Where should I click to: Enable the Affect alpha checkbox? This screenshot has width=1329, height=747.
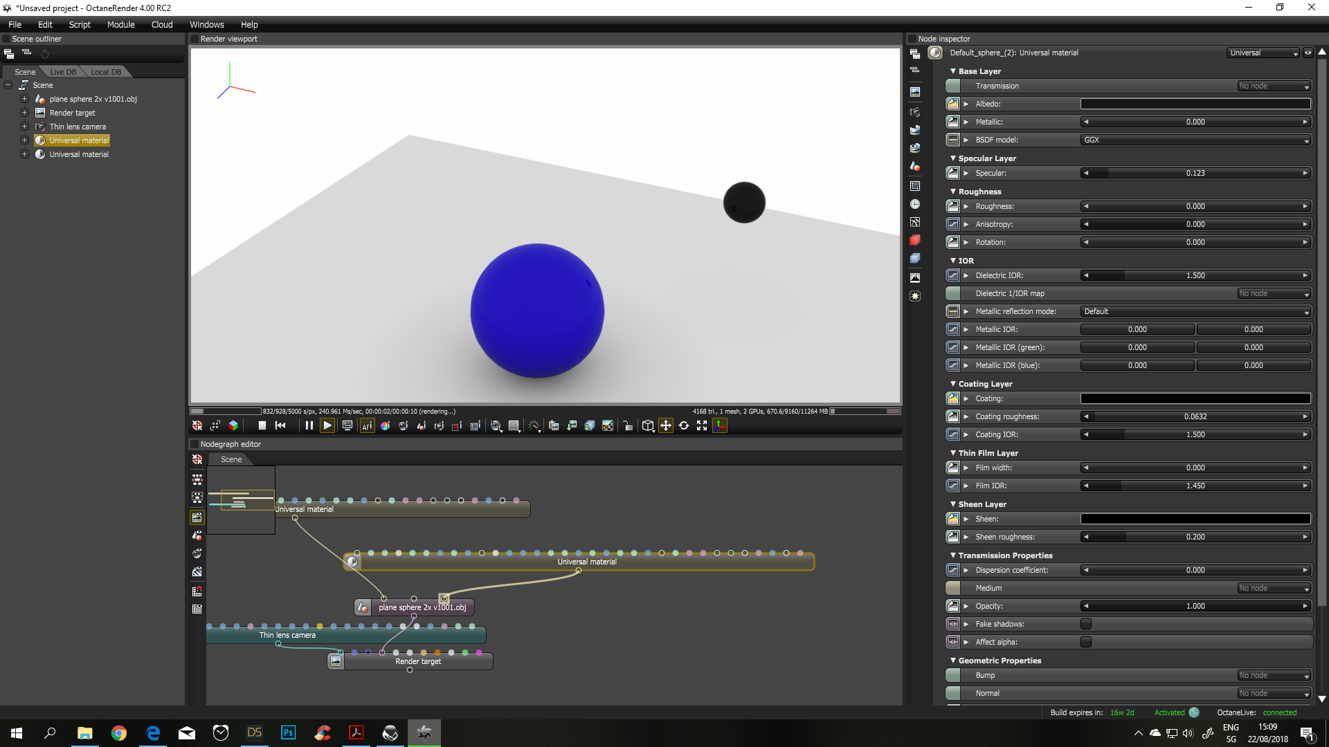point(1086,642)
